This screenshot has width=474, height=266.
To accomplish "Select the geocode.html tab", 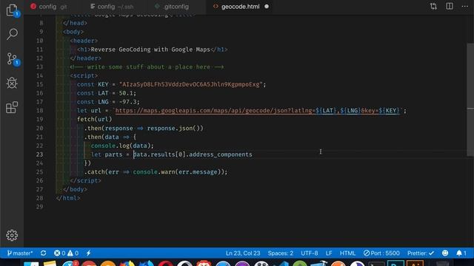I will pyautogui.click(x=240, y=7).
